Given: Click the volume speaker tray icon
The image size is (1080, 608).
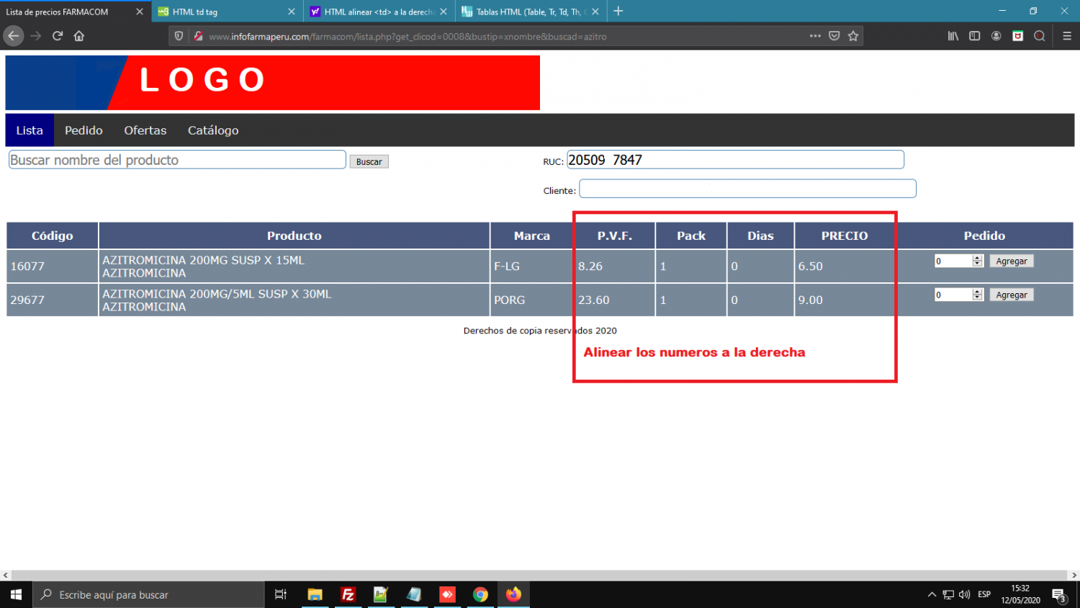Looking at the screenshot, I should pos(965,594).
